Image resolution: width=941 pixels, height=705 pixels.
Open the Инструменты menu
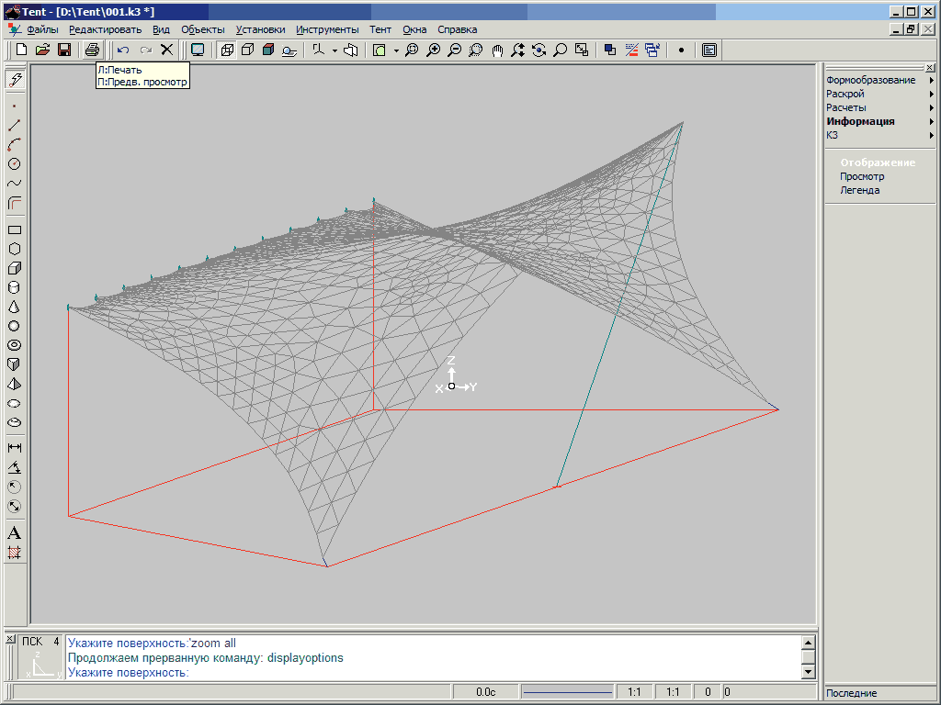point(327,29)
